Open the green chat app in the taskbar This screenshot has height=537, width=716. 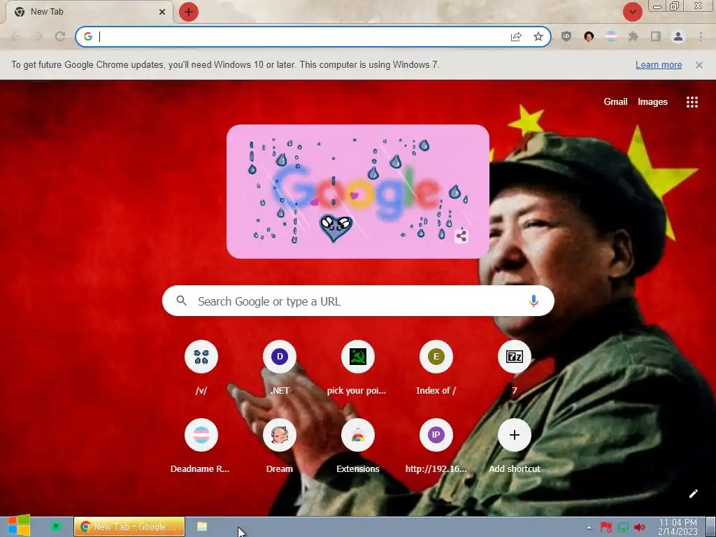56,527
